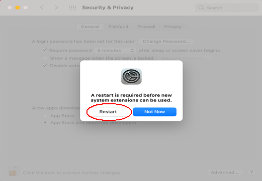Choose Not Now in the restart dialog
The width and height of the screenshot is (262, 181).
click(x=154, y=112)
